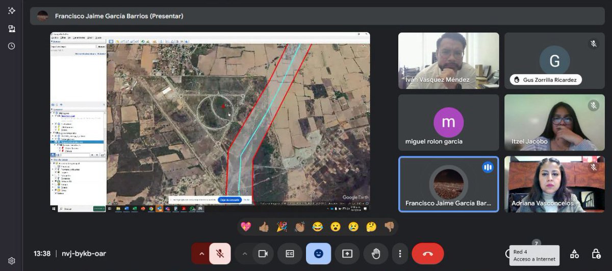Image resolution: width=612 pixels, height=271 pixels.
Task: Click the blue button in shared-screen notification
Action: (x=229, y=200)
